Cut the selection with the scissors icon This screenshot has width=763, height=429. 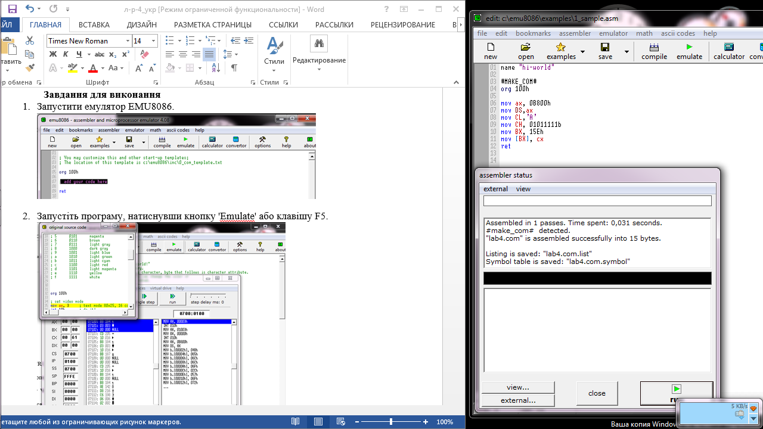30,41
